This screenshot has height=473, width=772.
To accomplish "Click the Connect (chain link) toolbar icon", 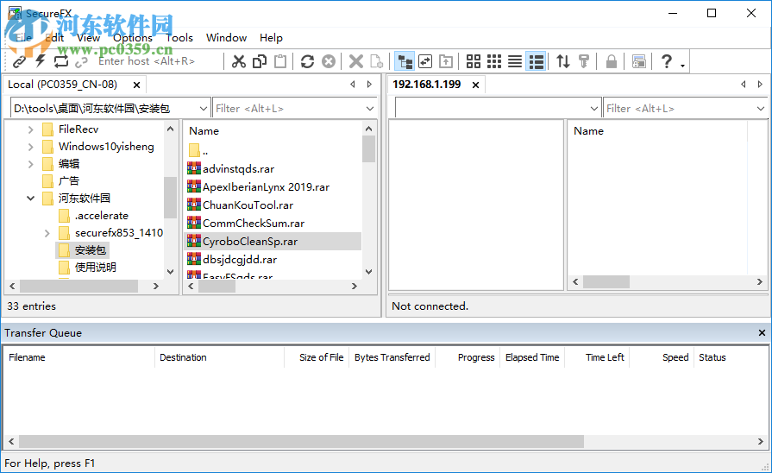I will [19, 61].
